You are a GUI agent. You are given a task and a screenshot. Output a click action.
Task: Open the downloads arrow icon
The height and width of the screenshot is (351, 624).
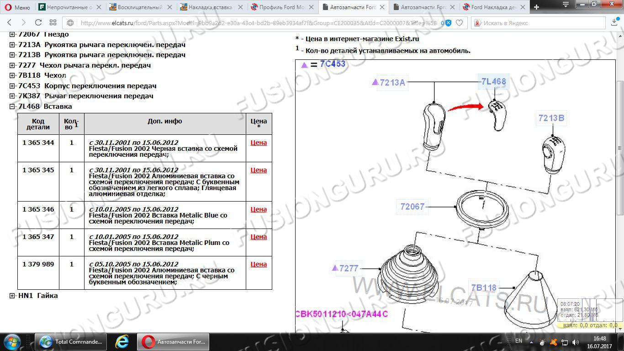click(614, 23)
